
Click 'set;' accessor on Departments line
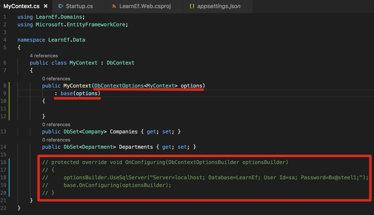pos(184,147)
